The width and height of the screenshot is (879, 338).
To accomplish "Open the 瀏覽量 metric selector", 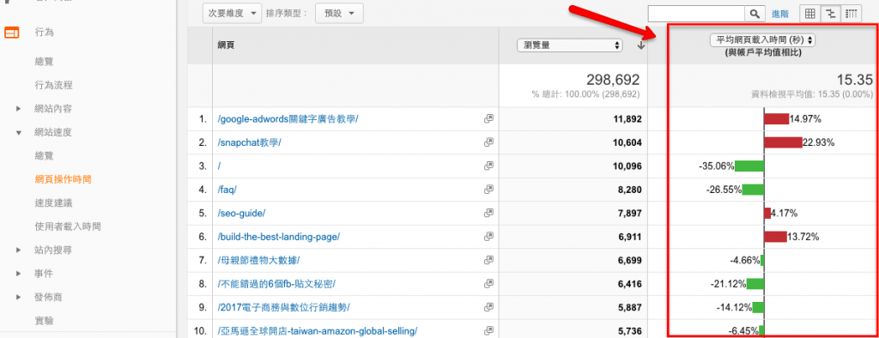I will coord(570,45).
